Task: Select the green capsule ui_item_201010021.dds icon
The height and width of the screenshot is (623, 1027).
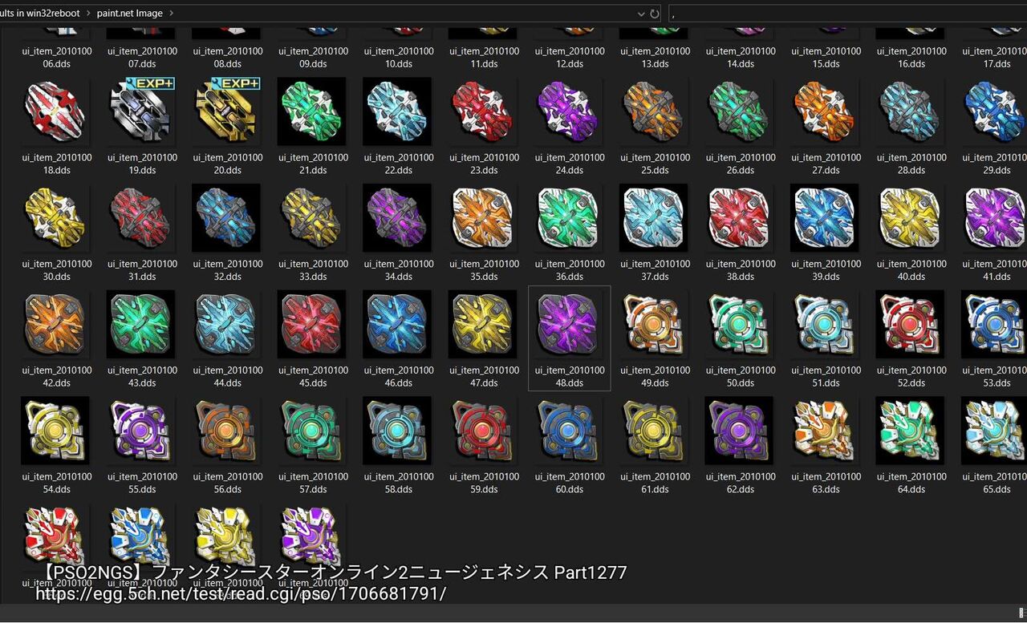Action: (x=312, y=111)
